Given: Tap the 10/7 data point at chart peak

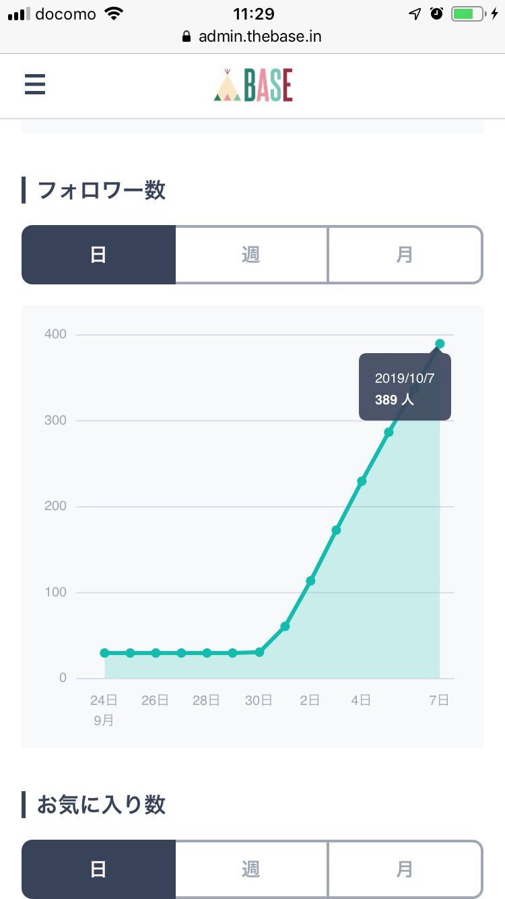Looking at the screenshot, I should 440,344.
